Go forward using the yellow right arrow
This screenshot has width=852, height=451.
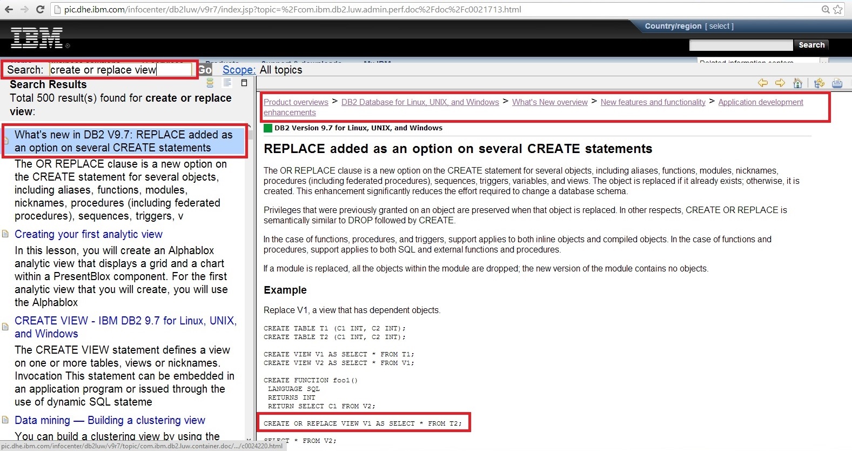(780, 83)
